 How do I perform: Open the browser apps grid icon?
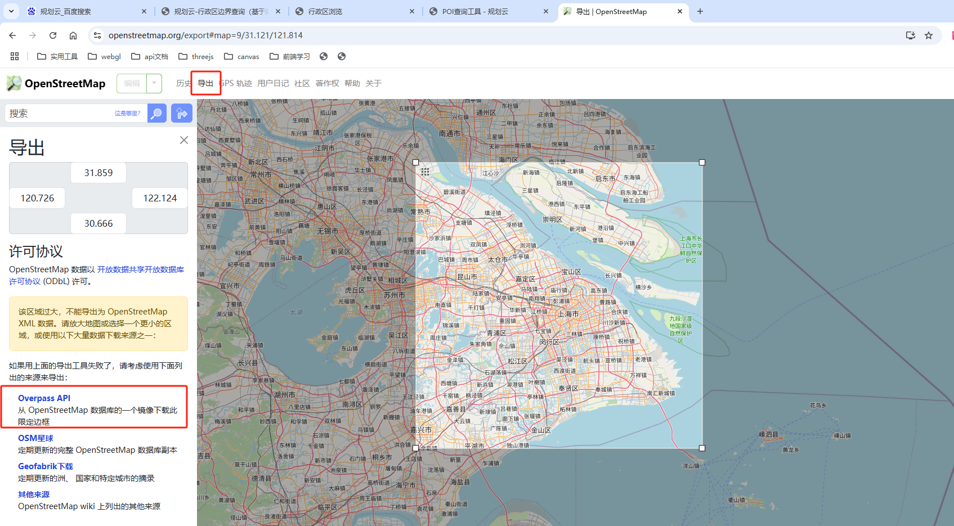point(15,56)
